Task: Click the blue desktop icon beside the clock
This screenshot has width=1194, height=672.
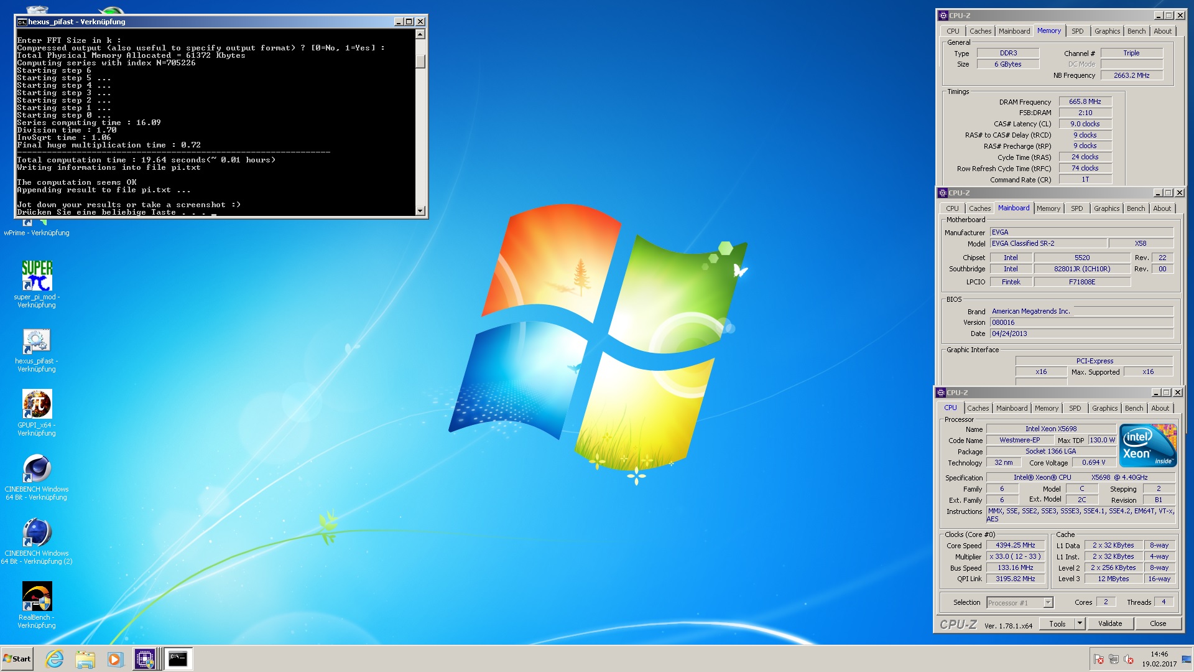Action: [x=1186, y=659]
